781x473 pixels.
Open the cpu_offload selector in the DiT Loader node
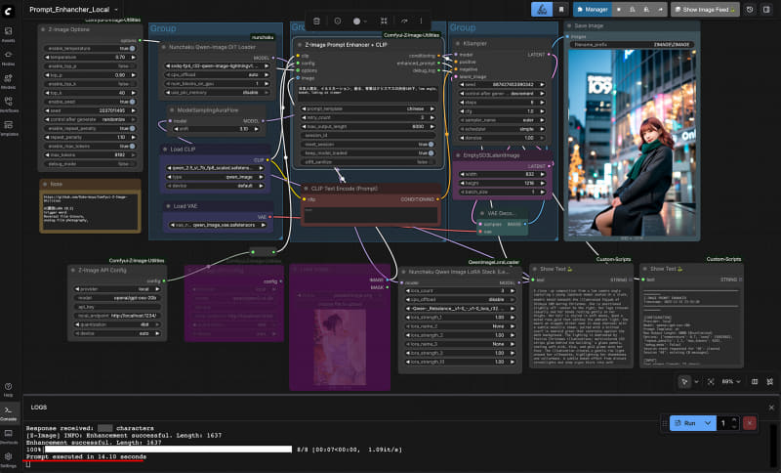pyautogui.click(x=218, y=75)
